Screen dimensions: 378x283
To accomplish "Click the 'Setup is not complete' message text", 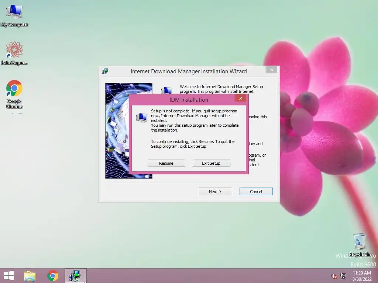I will click(195, 120).
